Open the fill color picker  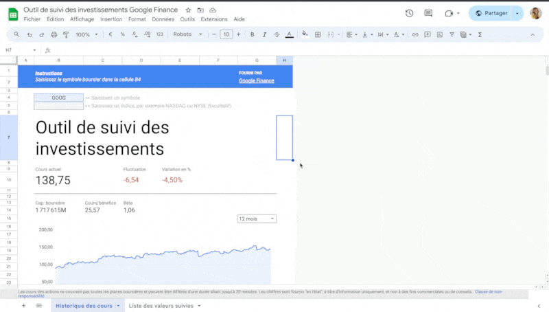click(305, 34)
